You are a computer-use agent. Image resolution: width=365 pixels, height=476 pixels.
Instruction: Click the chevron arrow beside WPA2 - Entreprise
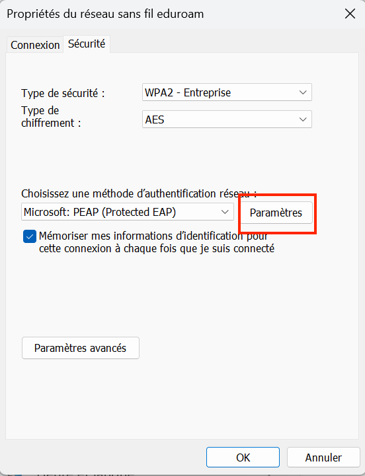pyautogui.click(x=303, y=92)
